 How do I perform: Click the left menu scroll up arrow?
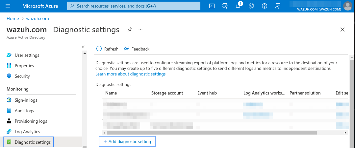tap(85, 53)
